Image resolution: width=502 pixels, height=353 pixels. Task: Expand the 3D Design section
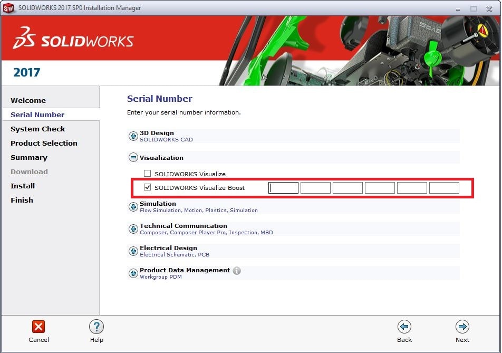tap(133, 136)
